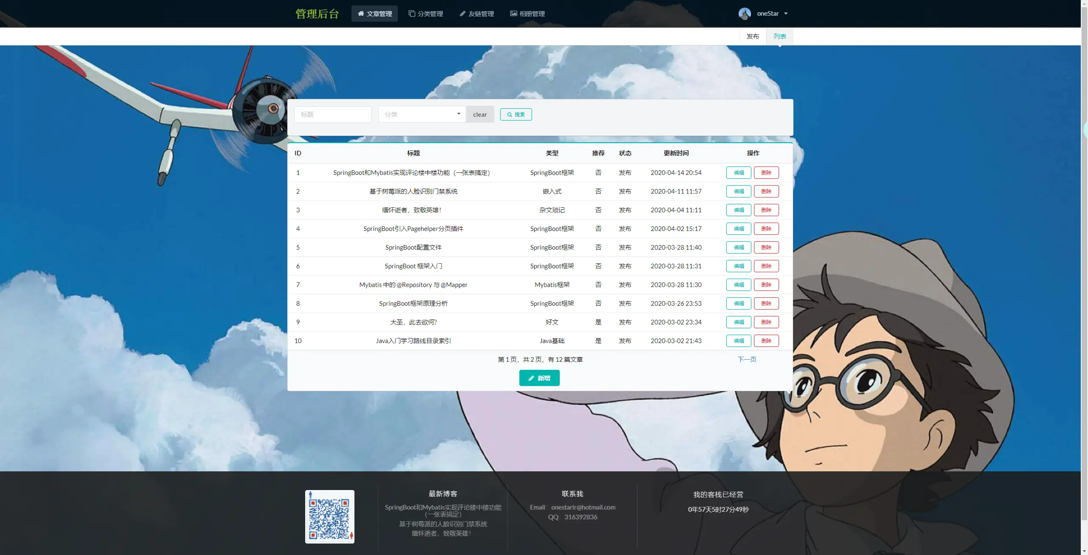Click the QR code image in footer

coord(329,516)
